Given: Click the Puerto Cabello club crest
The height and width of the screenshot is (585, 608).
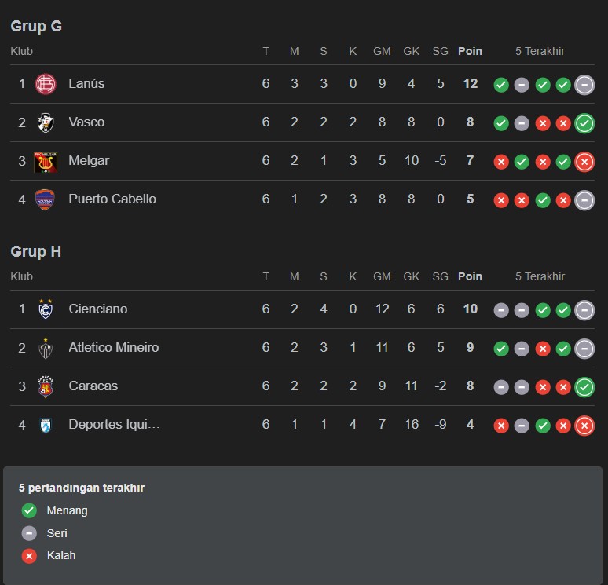Looking at the screenshot, I should [x=46, y=199].
